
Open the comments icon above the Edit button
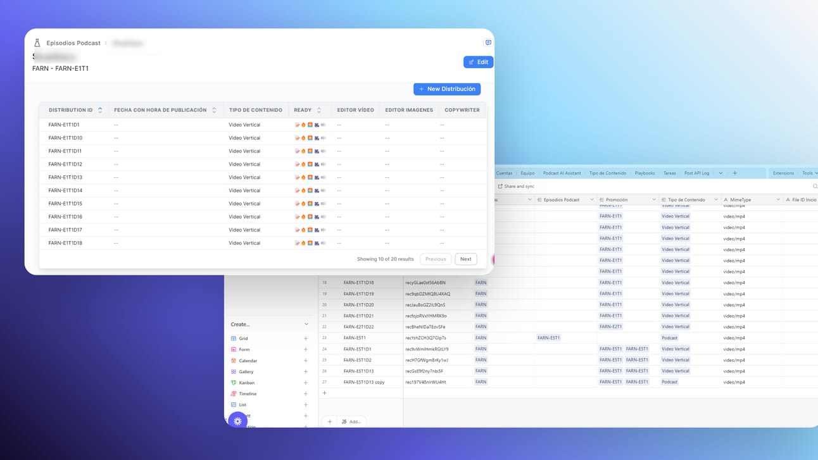[x=488, y=42]
